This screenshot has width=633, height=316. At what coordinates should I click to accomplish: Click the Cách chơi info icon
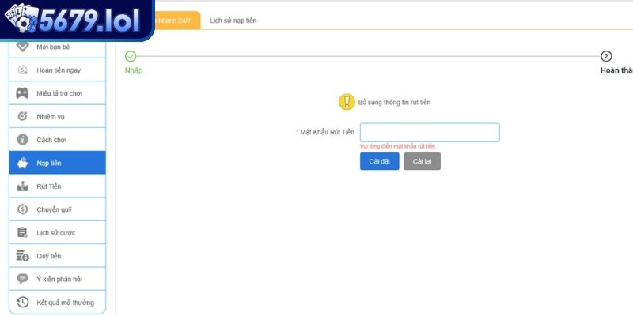pos(23,140)
